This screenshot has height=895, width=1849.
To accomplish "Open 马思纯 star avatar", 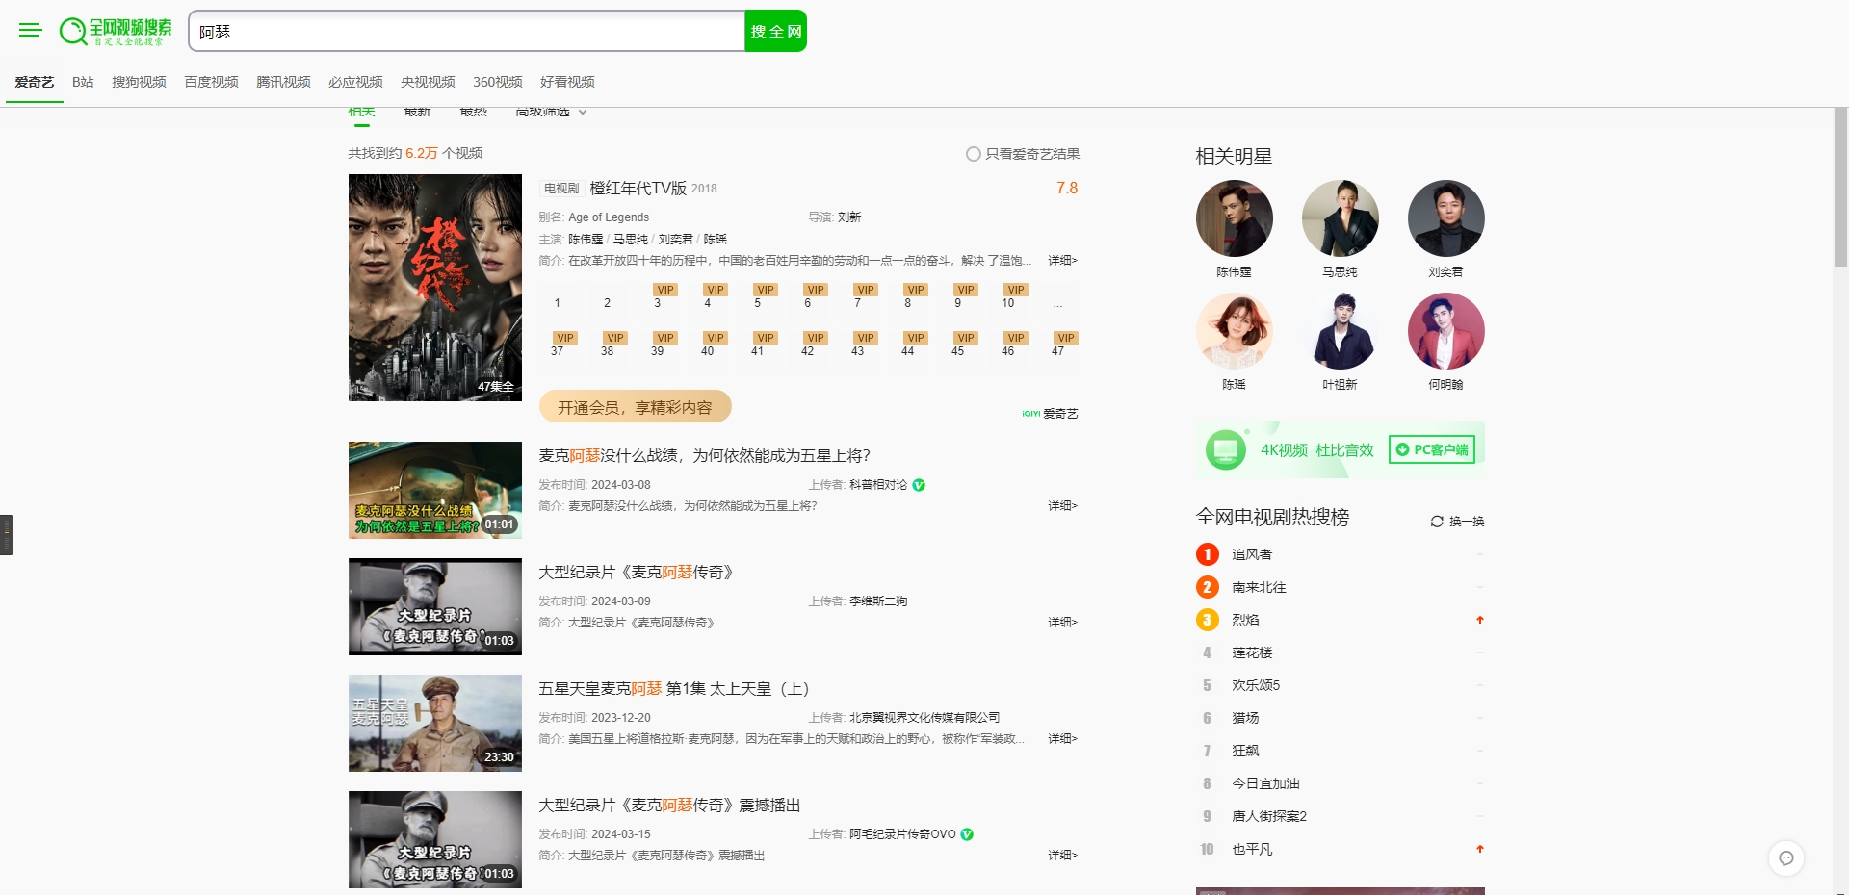I will point(1341,218).
